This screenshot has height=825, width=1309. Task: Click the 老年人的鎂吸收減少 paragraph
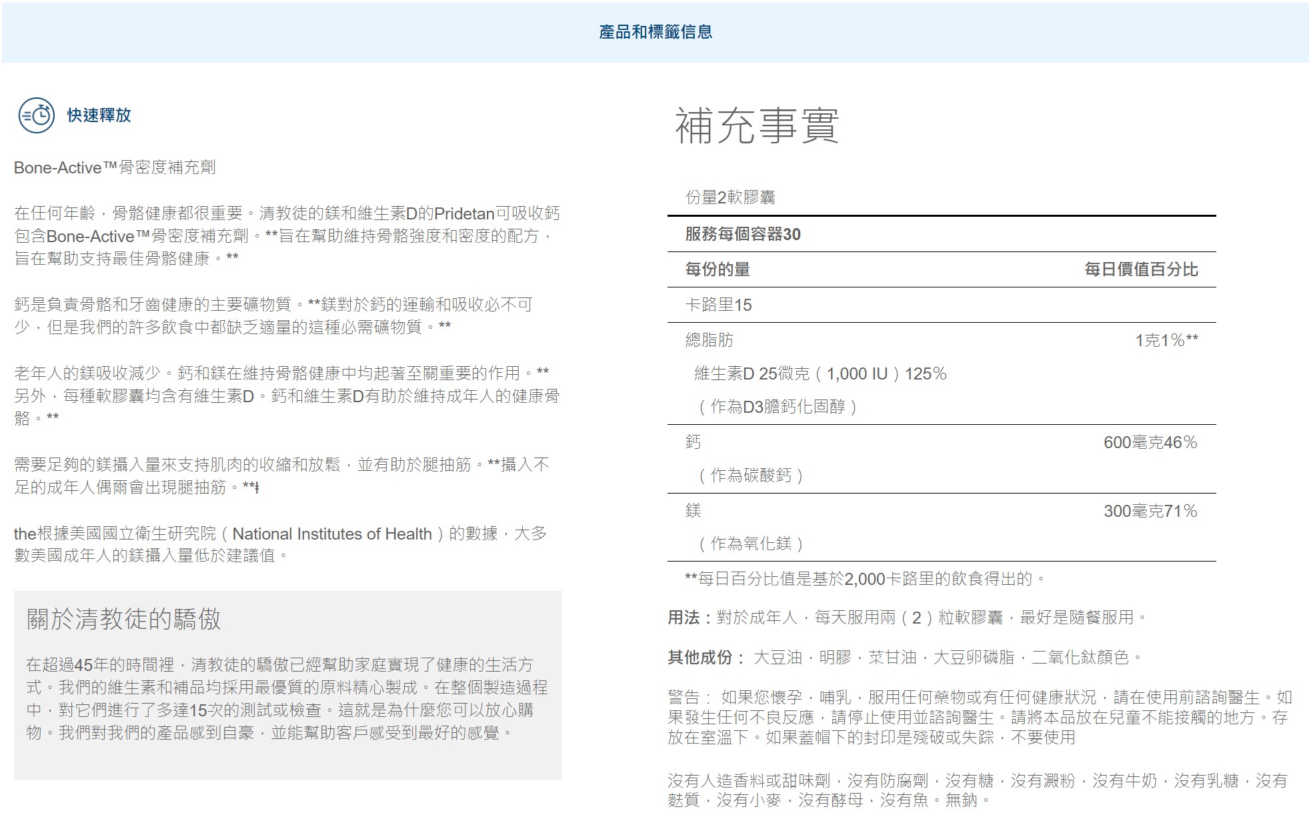pos(287,395)
